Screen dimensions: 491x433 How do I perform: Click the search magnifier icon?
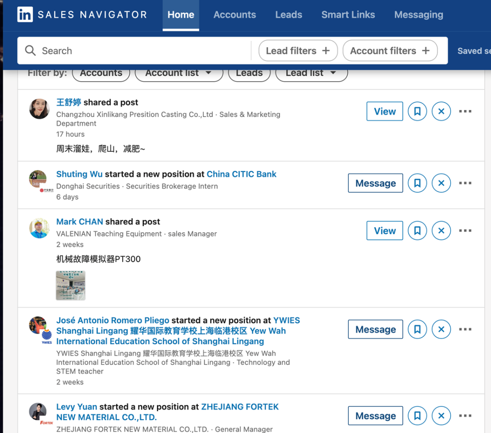point(30,50)
